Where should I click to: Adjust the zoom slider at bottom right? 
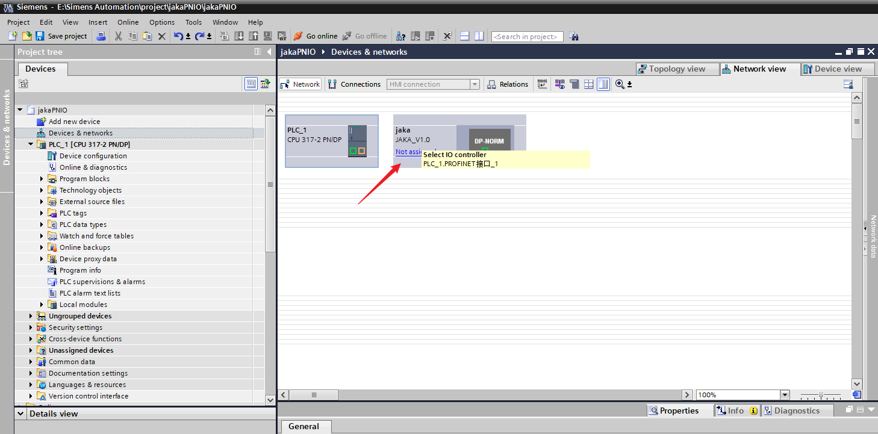[820, 395]
